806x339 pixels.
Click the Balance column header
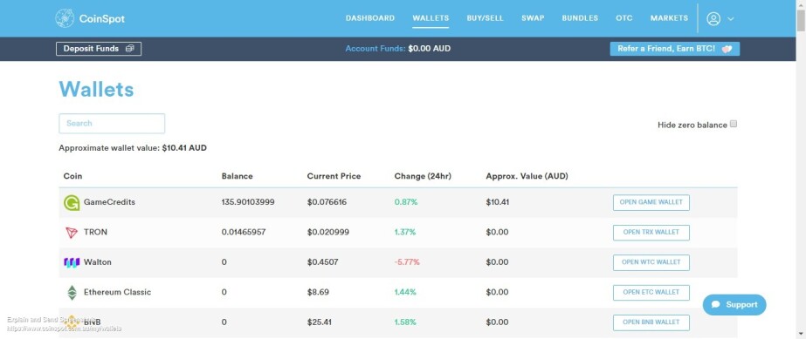pos(237,176)
